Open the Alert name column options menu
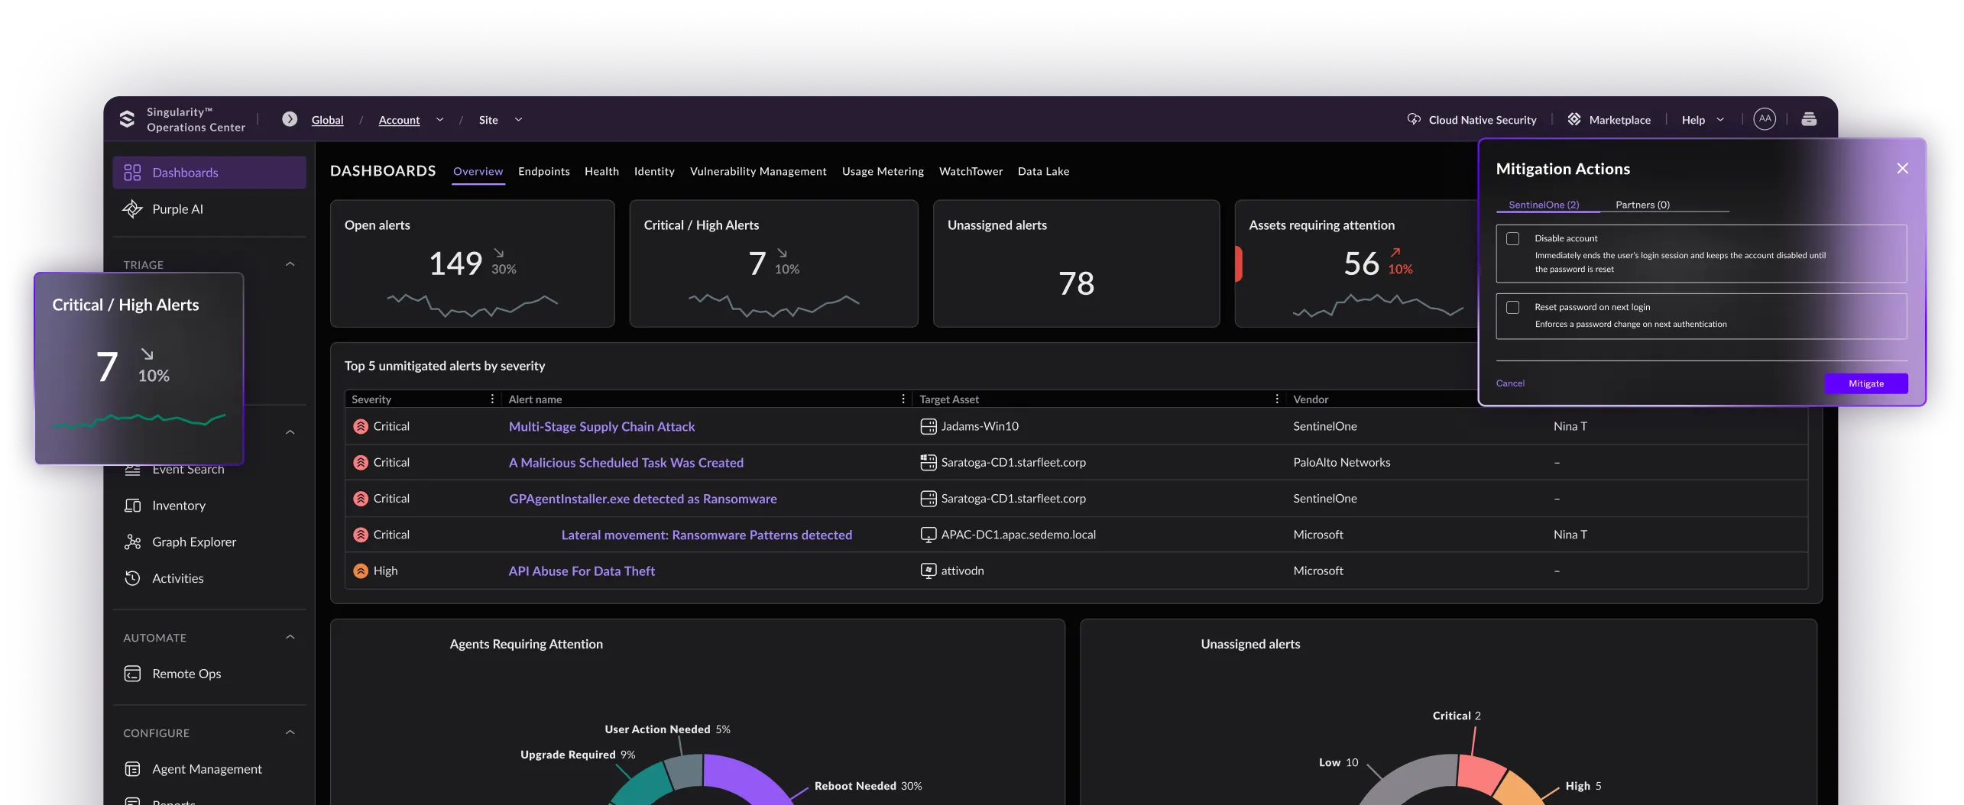Screen dimensions: 1964x805 tap(903, 399)
